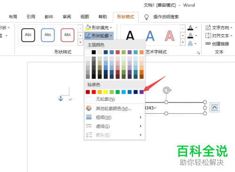235x172 pixels.
Task: Switch to the 审阅 tab
Action: pyautogui.click(x=67, y=17)
